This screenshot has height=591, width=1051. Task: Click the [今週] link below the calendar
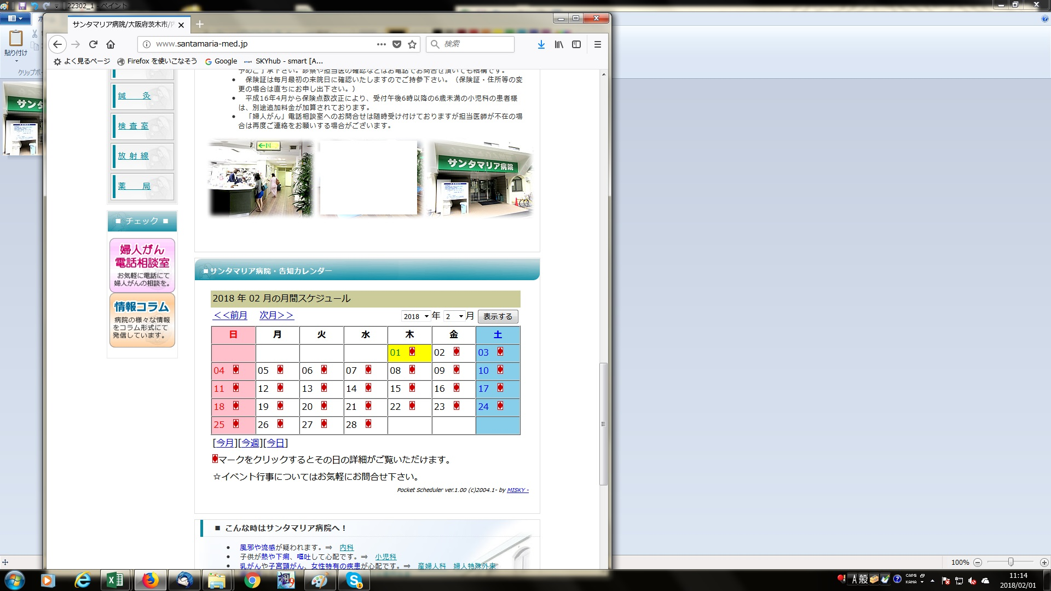[250, 443]
